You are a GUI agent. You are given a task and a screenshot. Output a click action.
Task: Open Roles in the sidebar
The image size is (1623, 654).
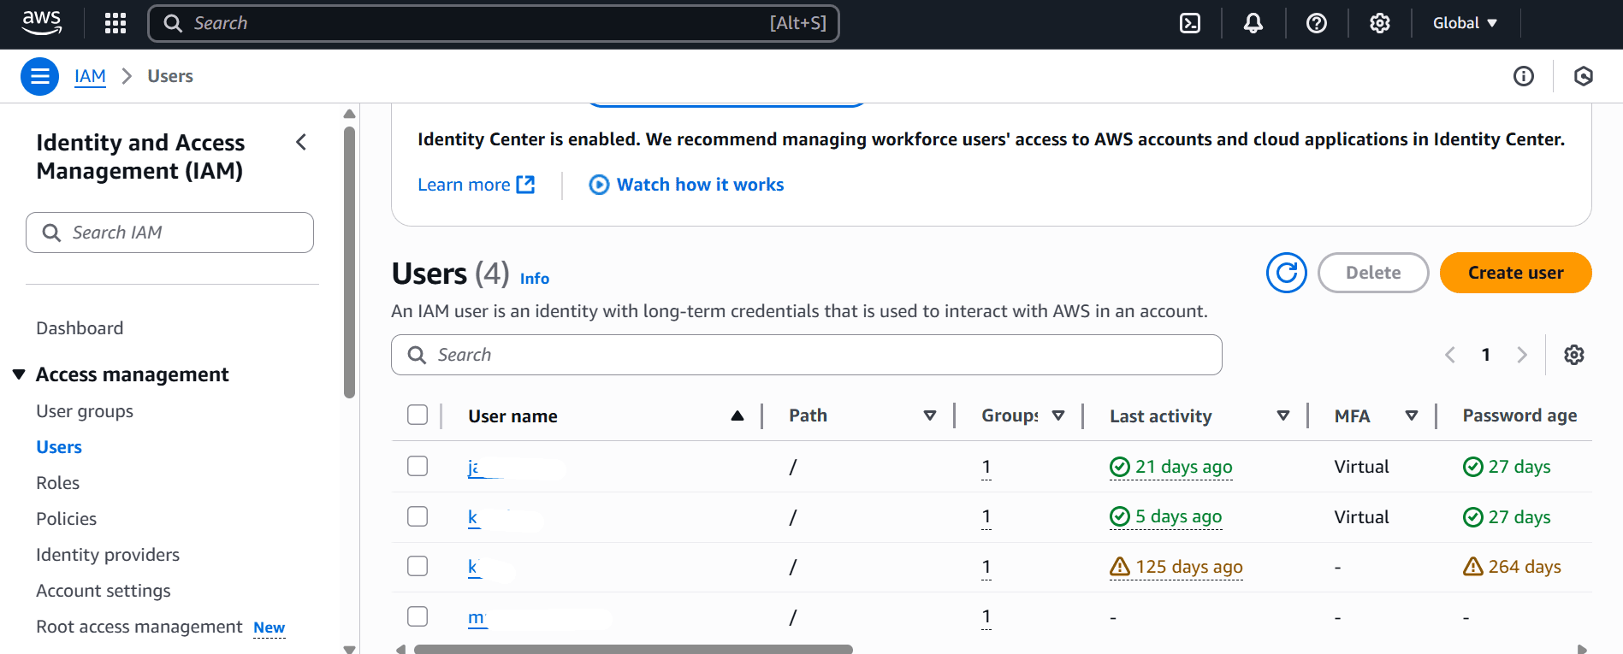click(x=57, y=483)
